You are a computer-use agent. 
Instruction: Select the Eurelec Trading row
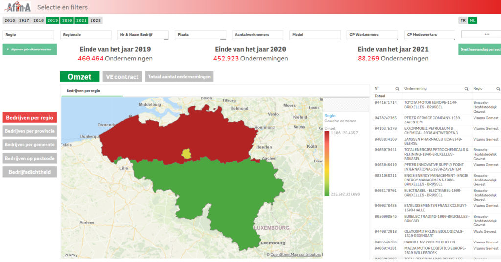pyautogui.click(x=437, y=221)
